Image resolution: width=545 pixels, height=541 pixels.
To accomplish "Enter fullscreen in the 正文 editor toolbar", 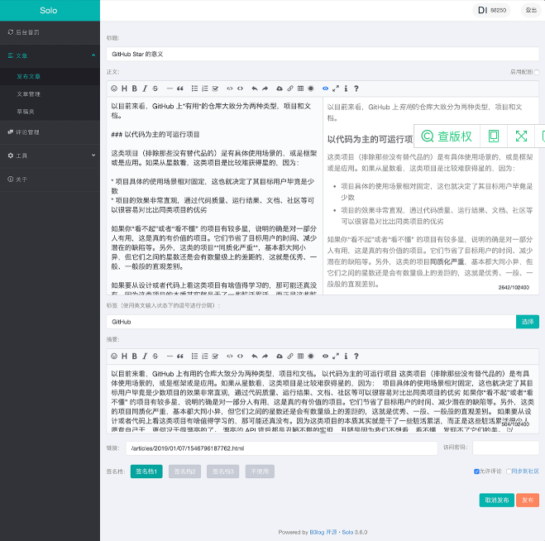I will click(336, 89).
